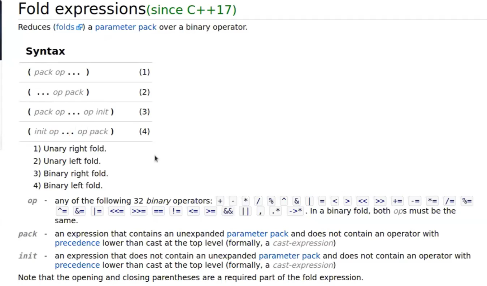Viewport: 487px width, 286px height.
Task: Click the external link icon beside "folds"
Action: click(79, 28)
